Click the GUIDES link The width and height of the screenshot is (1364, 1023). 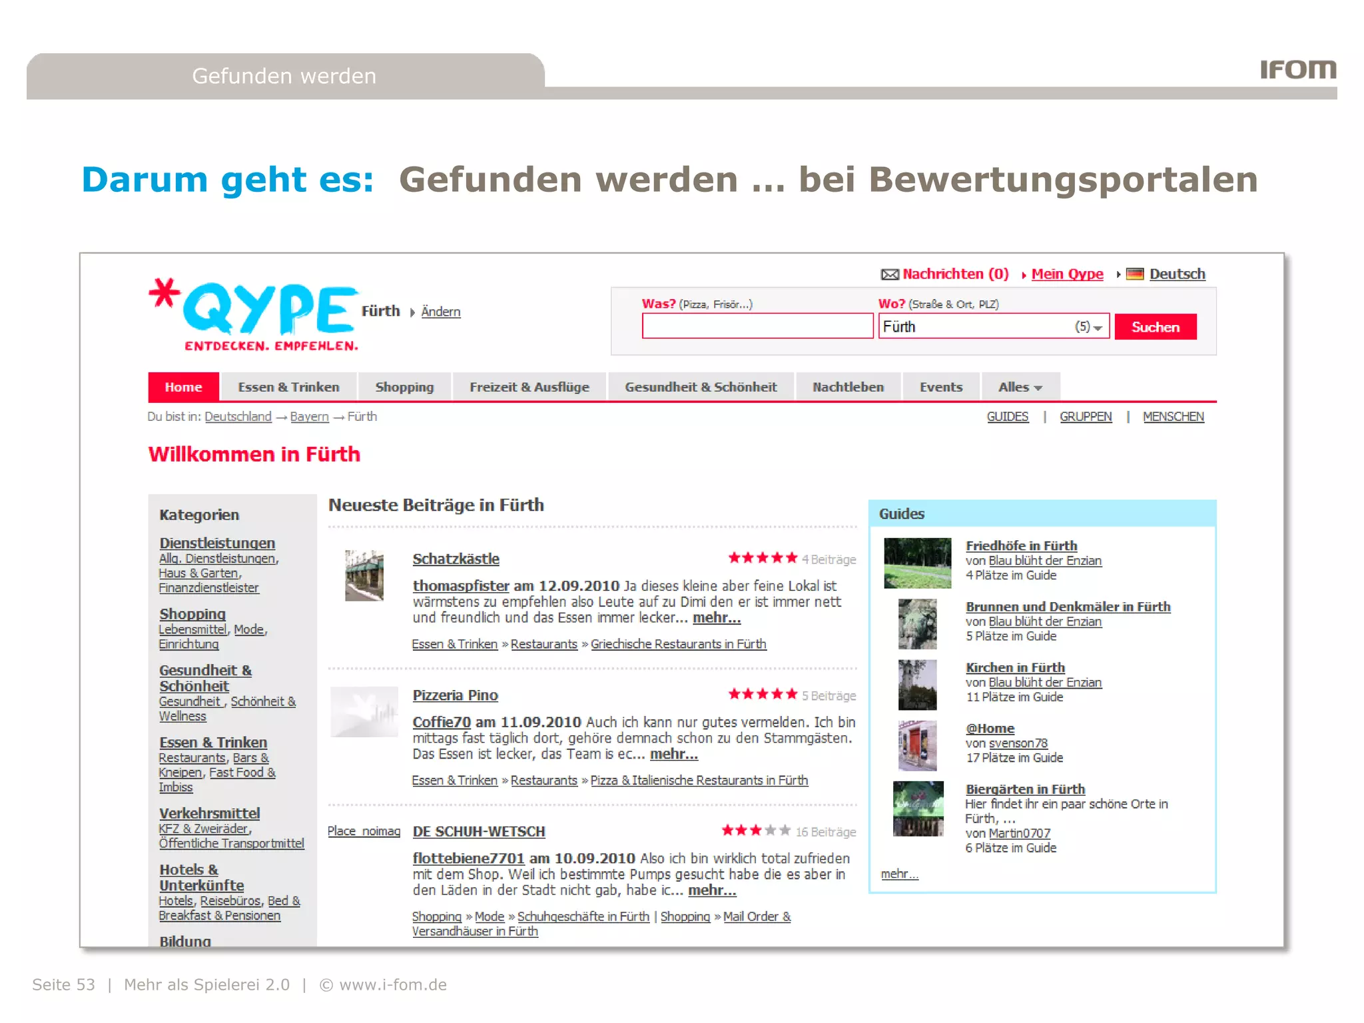[1007, 416]
